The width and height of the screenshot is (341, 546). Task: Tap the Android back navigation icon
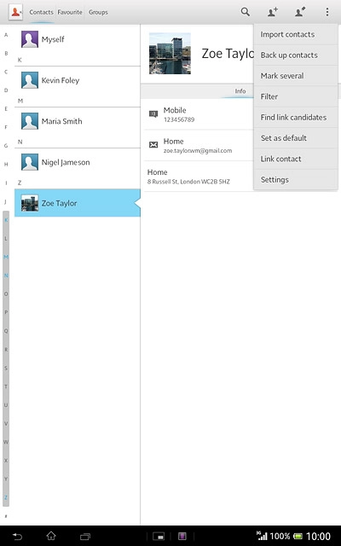pyautogui.click(x=17, y=537)
